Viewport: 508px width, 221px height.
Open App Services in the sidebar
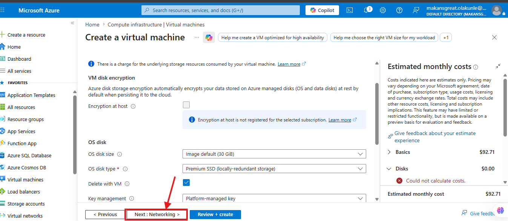click(21, 131)
